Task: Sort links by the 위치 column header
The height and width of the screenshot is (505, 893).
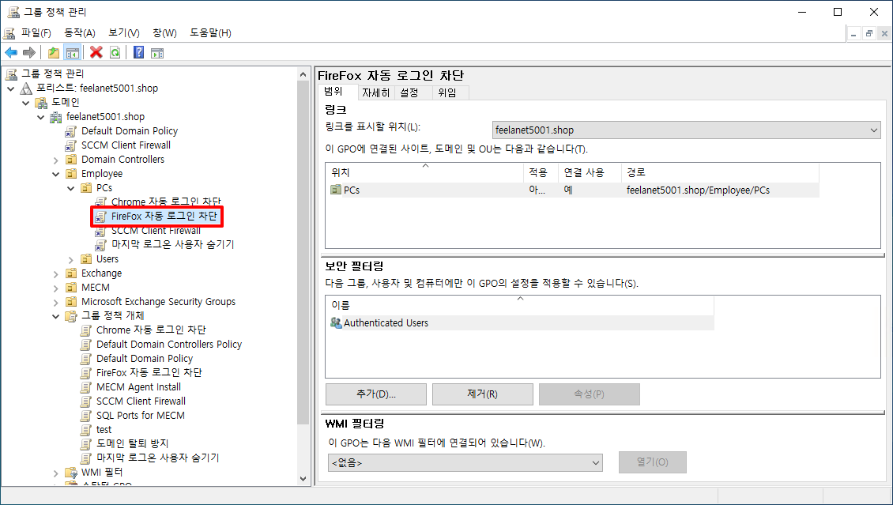Action: click(x=424, y=172)
